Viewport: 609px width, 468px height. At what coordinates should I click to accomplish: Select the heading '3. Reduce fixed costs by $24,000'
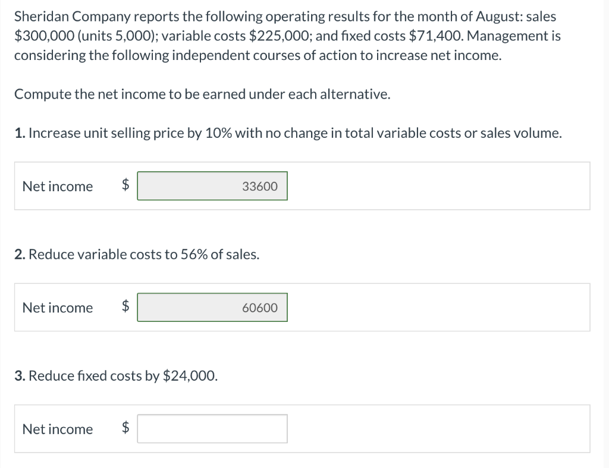(x=116, y=375)
